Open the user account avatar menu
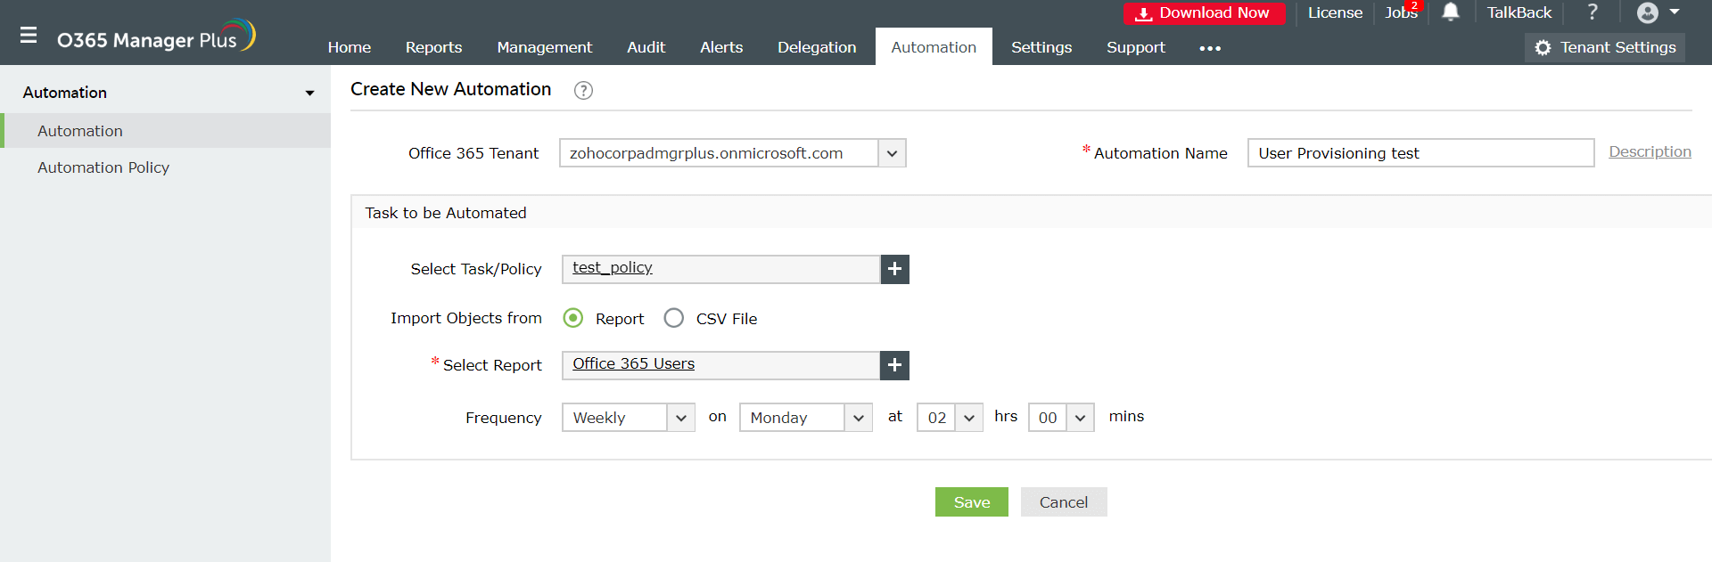1712x562 pixels. [x=1658, y=12]
